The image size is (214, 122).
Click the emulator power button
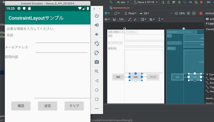[x=97, y=16]
